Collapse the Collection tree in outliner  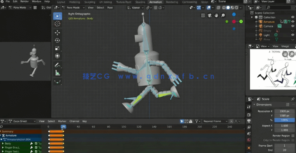tap(252, 17)
